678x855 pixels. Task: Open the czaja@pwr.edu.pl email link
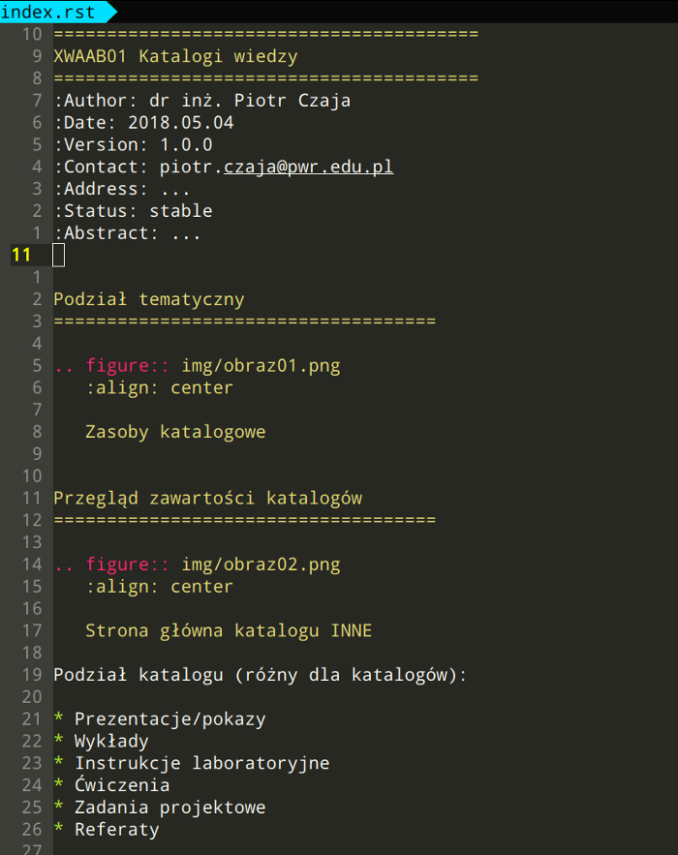click(x=309, y=167)
